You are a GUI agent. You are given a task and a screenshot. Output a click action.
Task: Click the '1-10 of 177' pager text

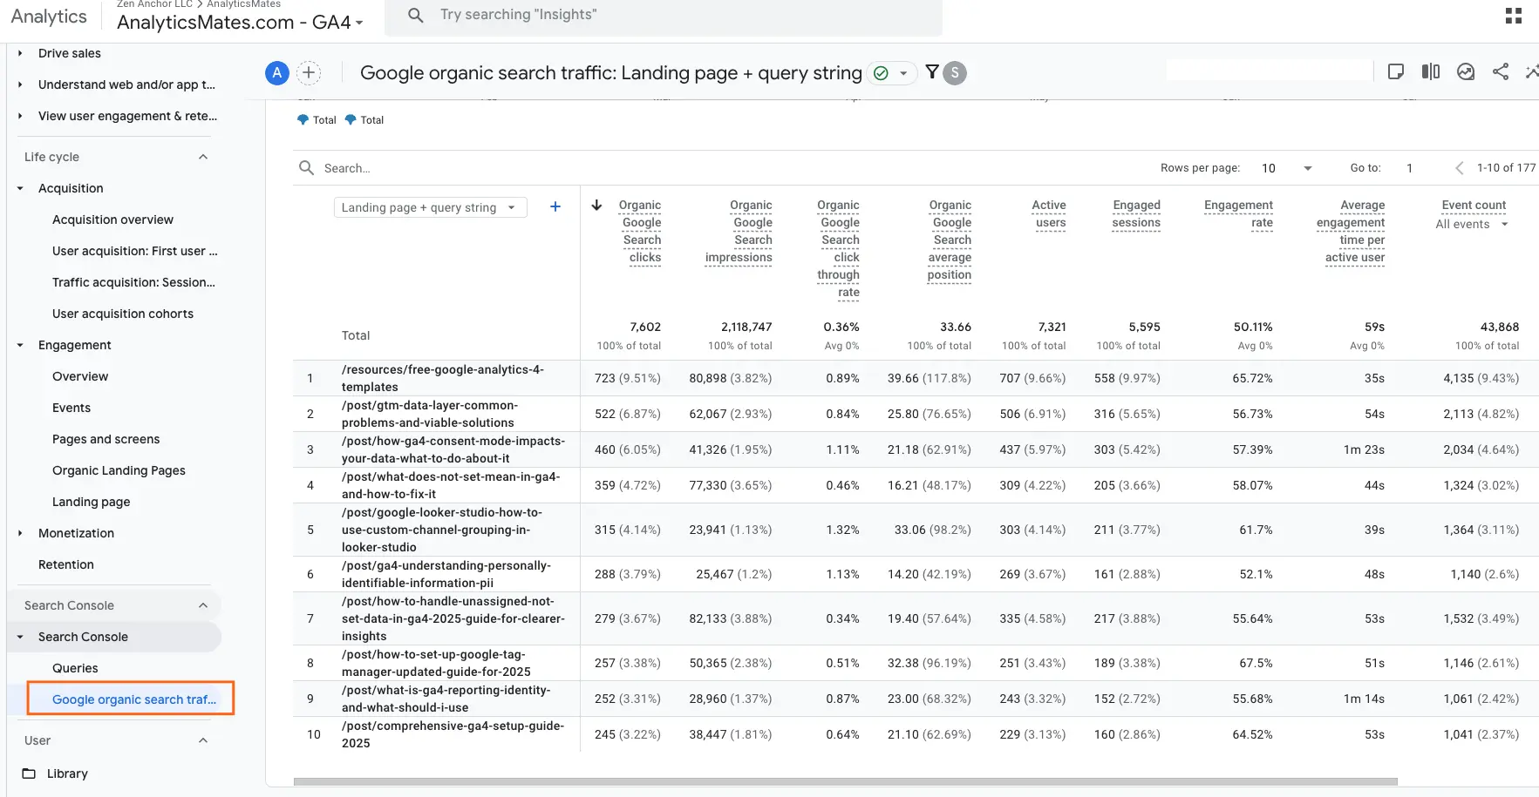1506,168
